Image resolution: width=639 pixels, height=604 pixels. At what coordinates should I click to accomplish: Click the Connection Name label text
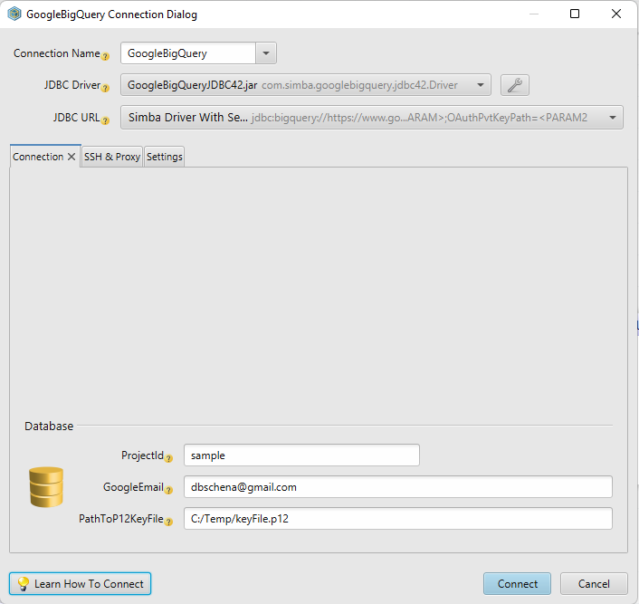coord(57,53)
